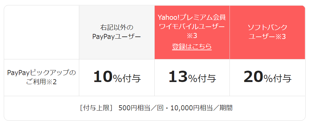Click the 13%付与 value
This screenshot has width=310, height=126.
pyautogui.click(x=192, y=77)
